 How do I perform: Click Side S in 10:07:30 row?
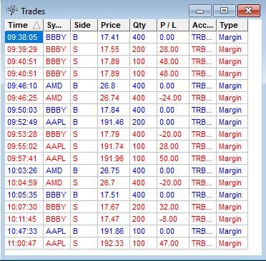[x=84, y=207]
